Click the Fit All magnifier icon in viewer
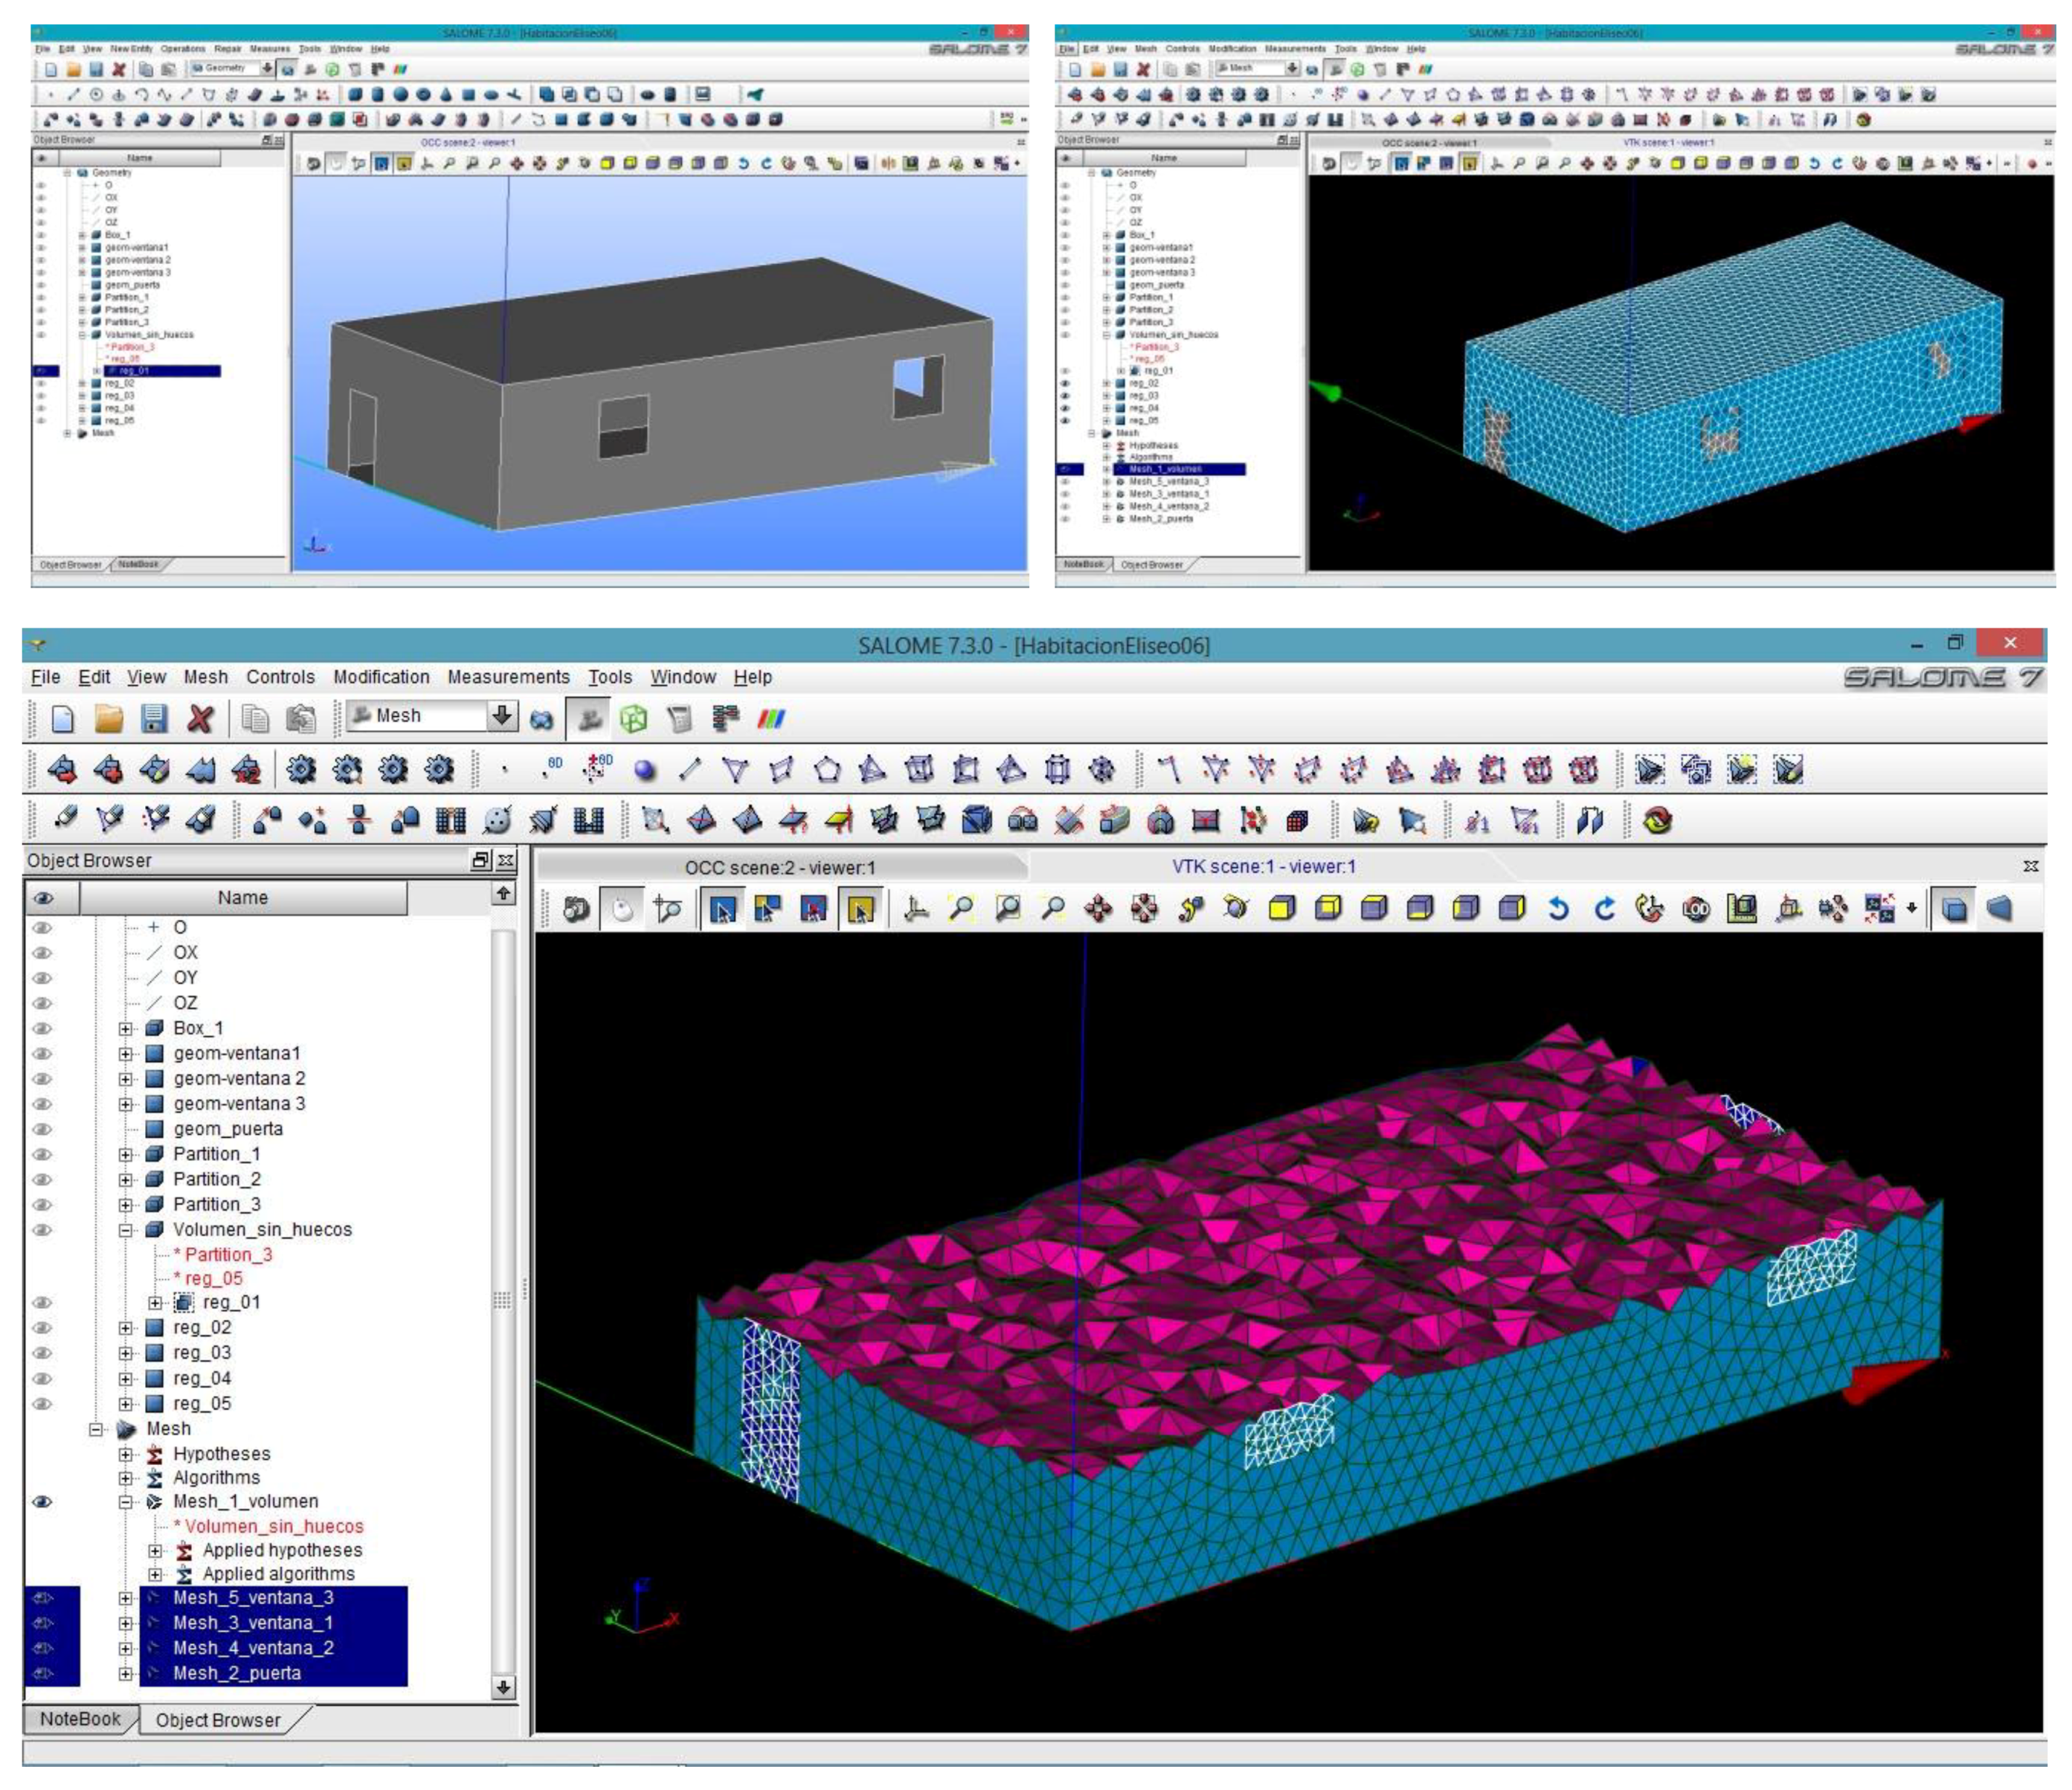Viewport: 2072px width, 1790px height. [962, 908]
